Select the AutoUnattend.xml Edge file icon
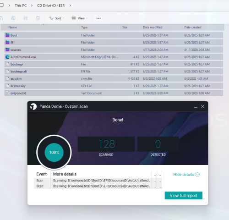229x220 pixels. (7, 57)
